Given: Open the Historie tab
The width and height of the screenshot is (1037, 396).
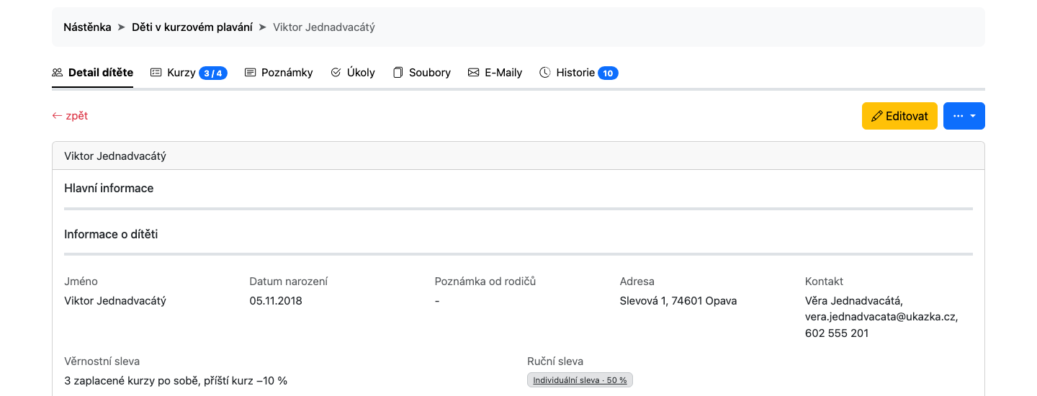Looking at the screenshot, I should [x=579, y=73].
